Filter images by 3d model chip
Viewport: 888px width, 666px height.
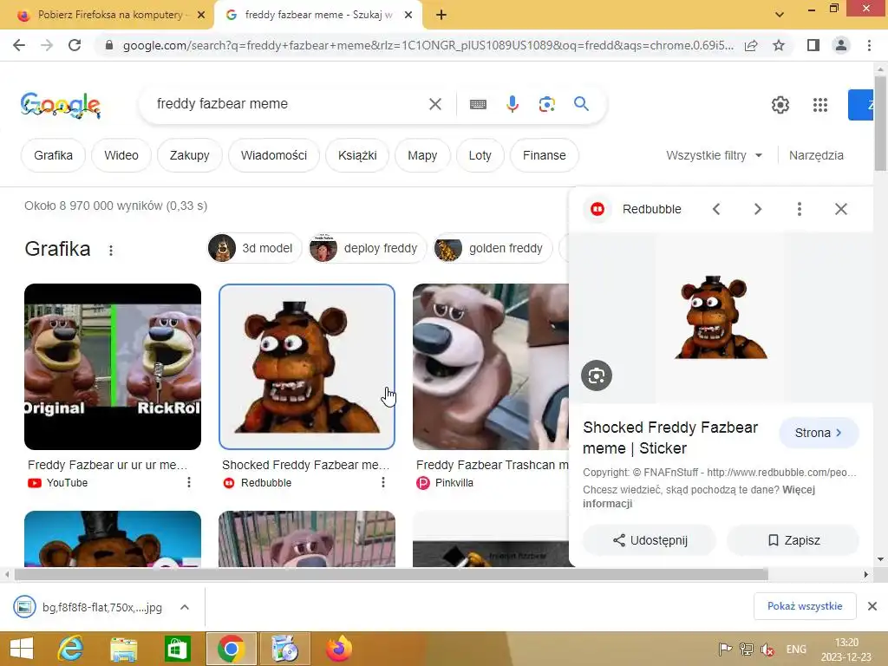point(254,248)
